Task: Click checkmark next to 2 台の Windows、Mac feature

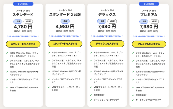Action: 49,53
